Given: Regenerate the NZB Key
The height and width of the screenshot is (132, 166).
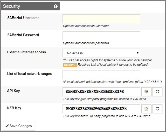Looking at the screenshot, I should [x=157, y=109].
